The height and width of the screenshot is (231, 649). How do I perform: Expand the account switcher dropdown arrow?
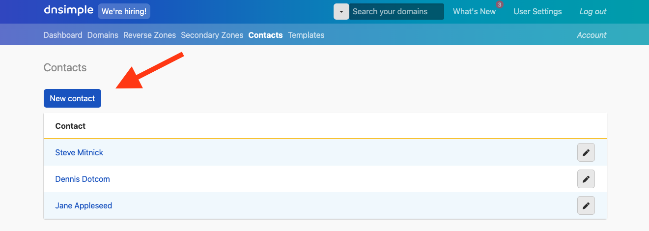pos(341,11)
